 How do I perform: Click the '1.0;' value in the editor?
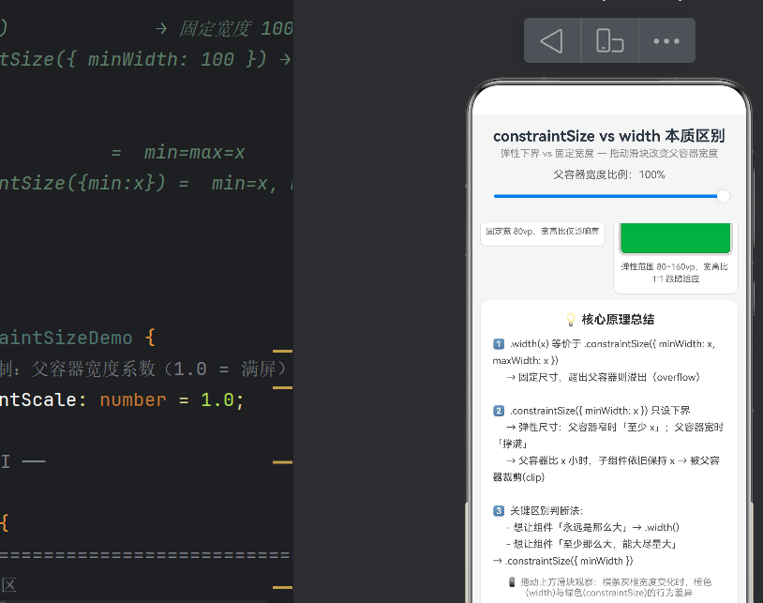(x=222, y=400)
